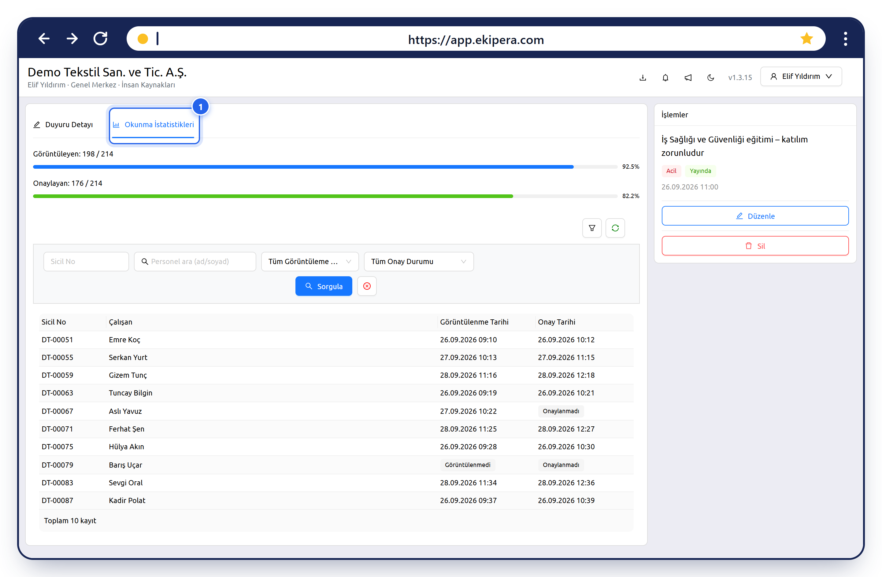
Task: Click the v1.3.15 version label
Action: click(740, 77)
